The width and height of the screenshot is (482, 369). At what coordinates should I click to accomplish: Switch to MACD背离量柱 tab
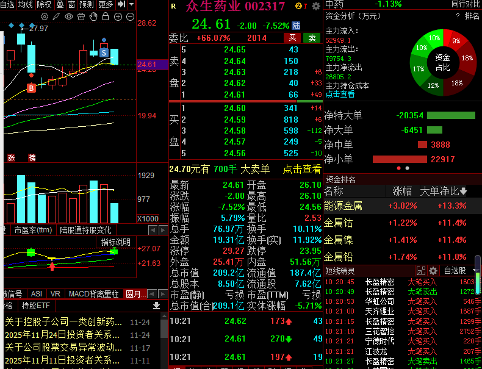[94, 294]
